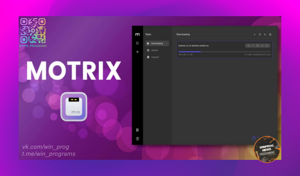This screenshot has width=300, height=176.
Task: Click the "Tasks" sidebar heading
Action: [x=148, y=34]
